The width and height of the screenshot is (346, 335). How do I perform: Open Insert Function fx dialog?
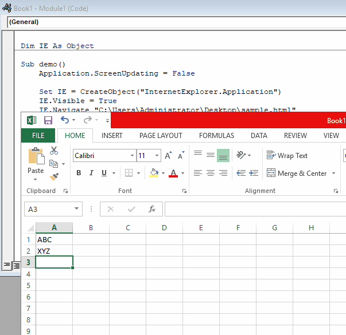click(x=152, y=209)
